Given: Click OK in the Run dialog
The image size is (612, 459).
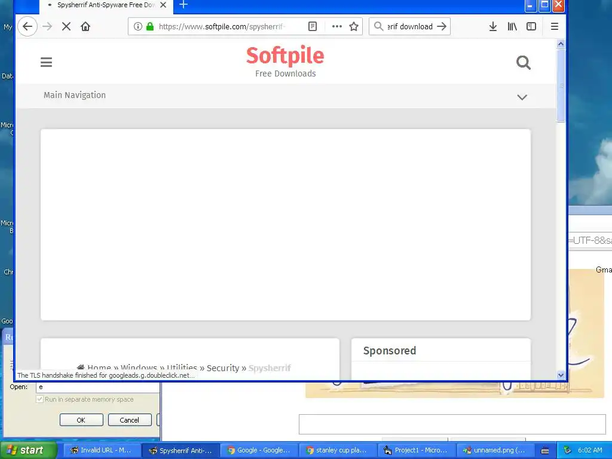Looking at the screenshot, I should click(81, 420).
